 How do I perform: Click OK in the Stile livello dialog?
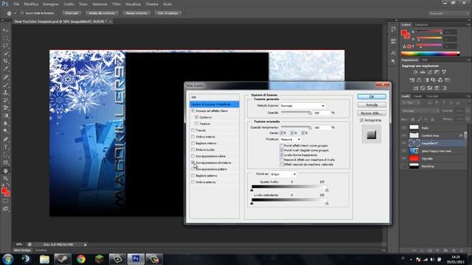[x=372, y=96]
